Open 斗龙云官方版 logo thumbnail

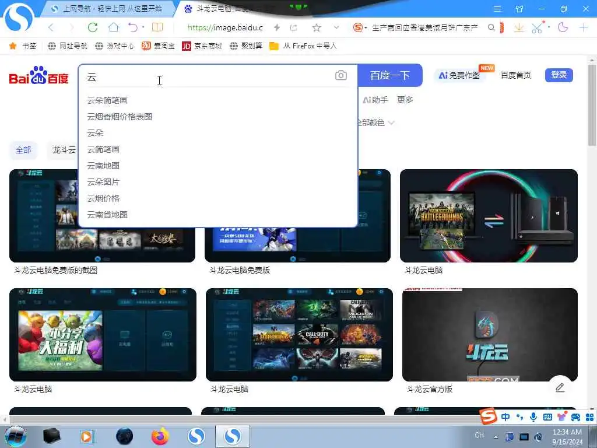click(490, 334)
